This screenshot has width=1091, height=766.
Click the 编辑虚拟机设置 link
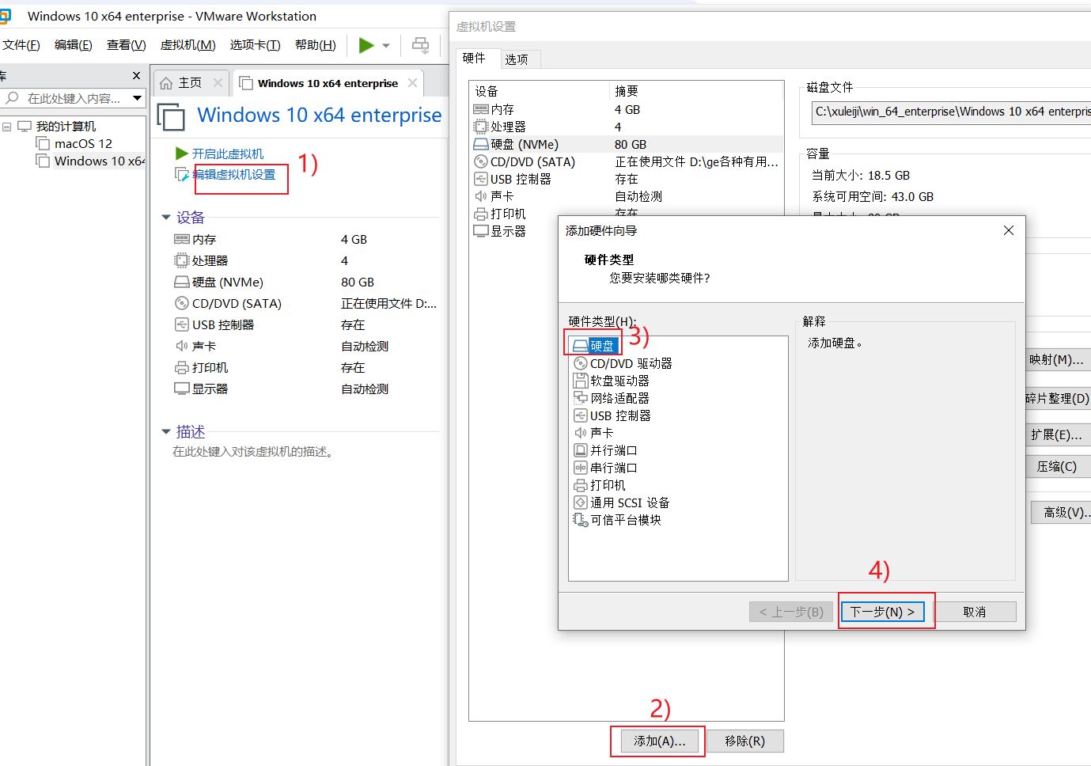(x=234, y=175)
